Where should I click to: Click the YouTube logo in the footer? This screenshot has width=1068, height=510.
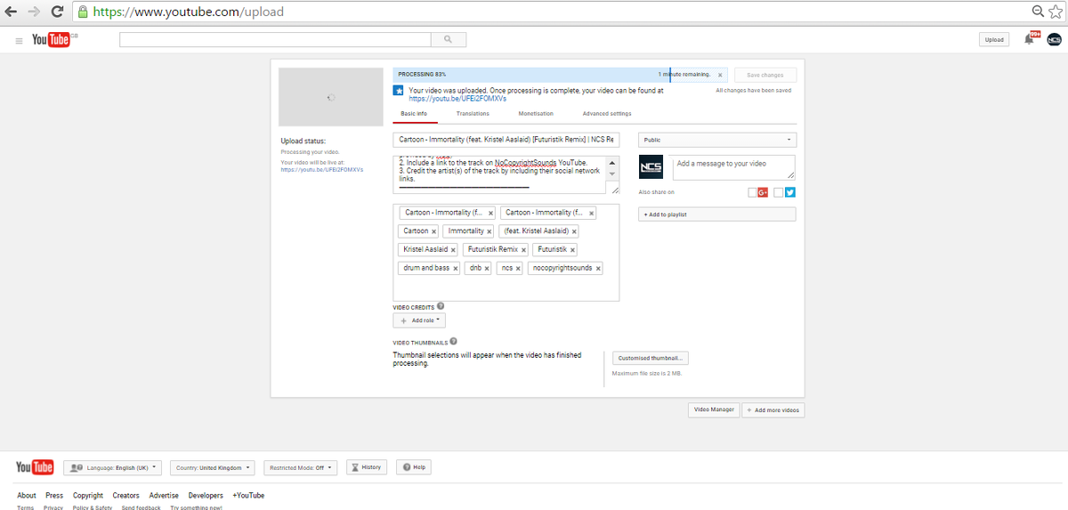(x=35, y=467)
